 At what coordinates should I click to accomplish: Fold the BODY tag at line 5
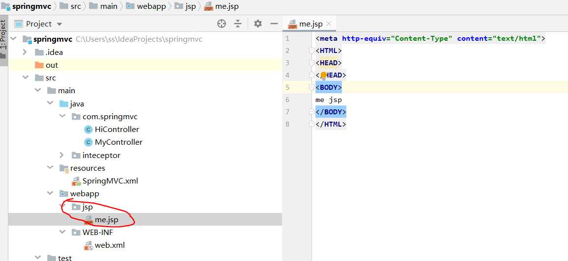point(312,88)
